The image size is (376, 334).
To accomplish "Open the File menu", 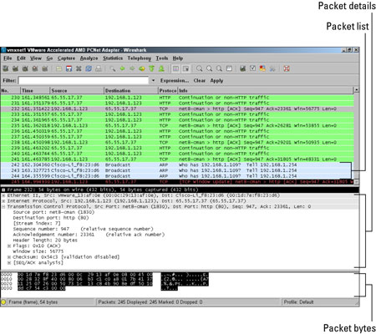I will coord(8,58).
